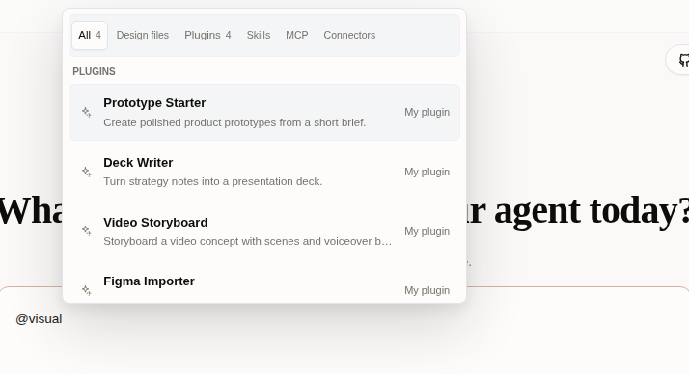Open the partially visible GitHub button
Image resolution: width=689 pixels, height=374 pixels.
coord(677,60)
